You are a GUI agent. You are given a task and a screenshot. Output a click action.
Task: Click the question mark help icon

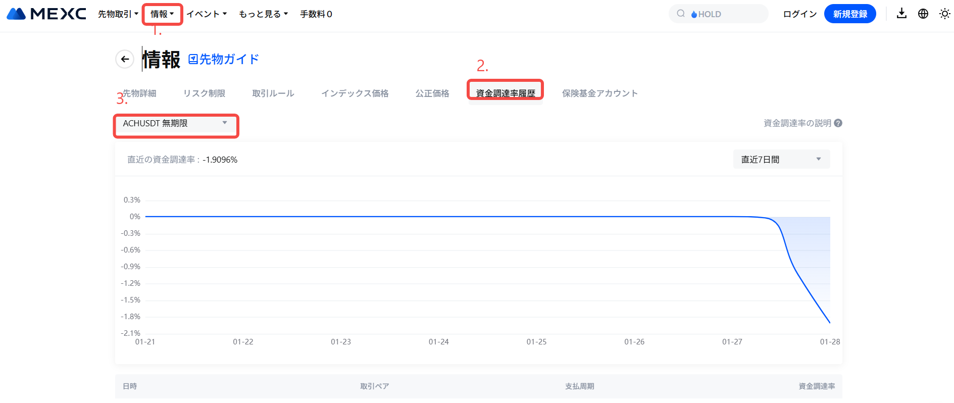838,123
